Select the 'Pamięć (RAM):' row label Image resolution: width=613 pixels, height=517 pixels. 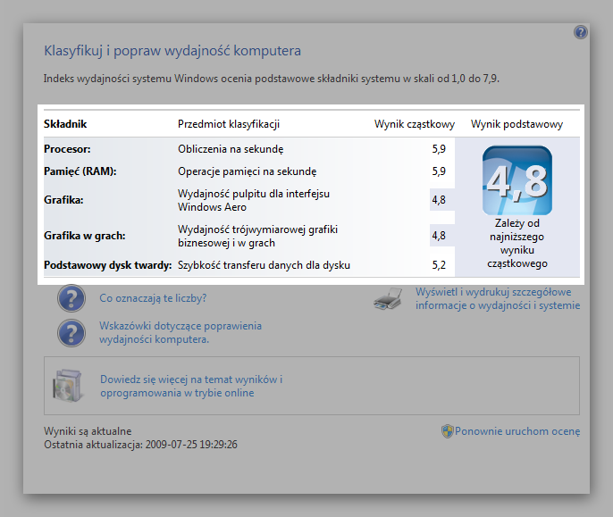tap(80, 171)
